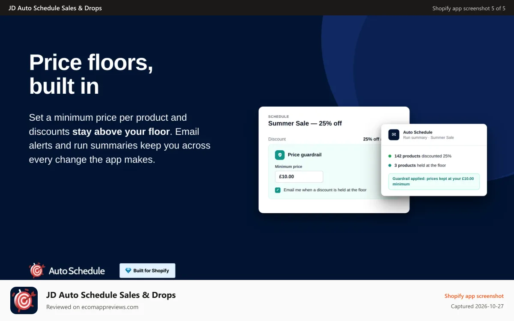
Task: Click the Price guardrail heading
Action: coord(305,155)
